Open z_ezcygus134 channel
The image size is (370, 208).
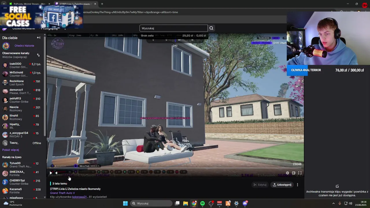(x=22, y=135)
